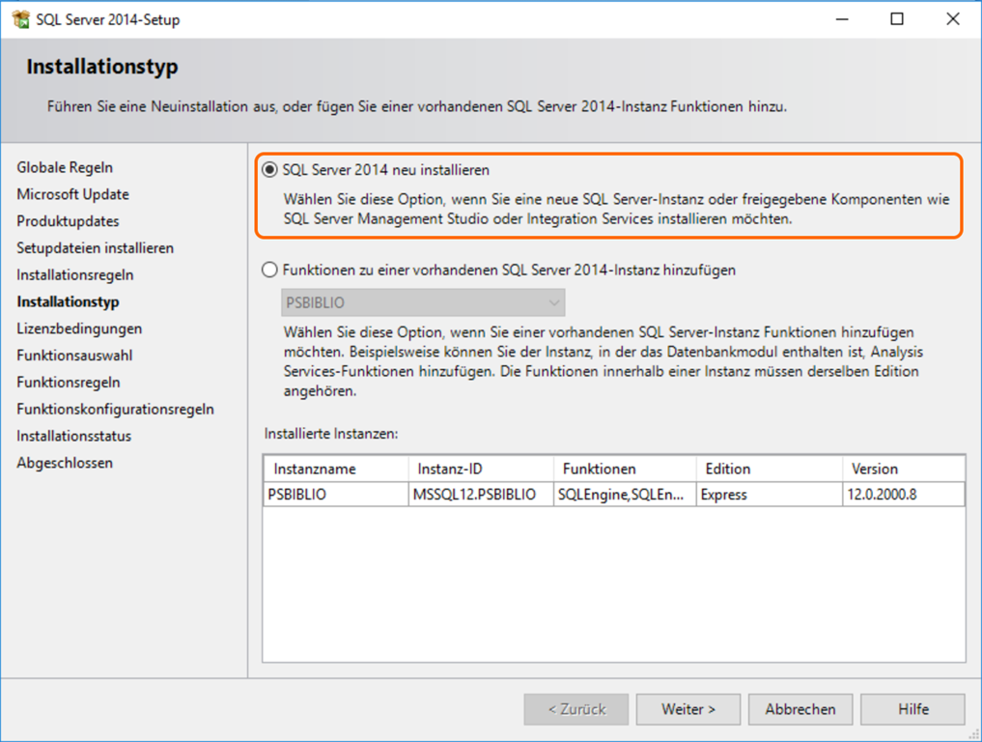Select 'Lizenzbedingungen' in the step list
The height and width of the screenshot is (742, 982).
pyautogui.click(x=79, y=328)
